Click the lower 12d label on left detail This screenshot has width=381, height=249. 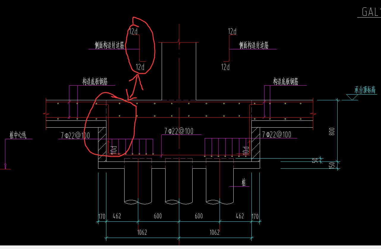point(140,67)
